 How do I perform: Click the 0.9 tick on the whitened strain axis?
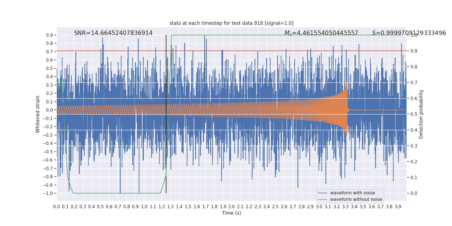pos(49,35)
